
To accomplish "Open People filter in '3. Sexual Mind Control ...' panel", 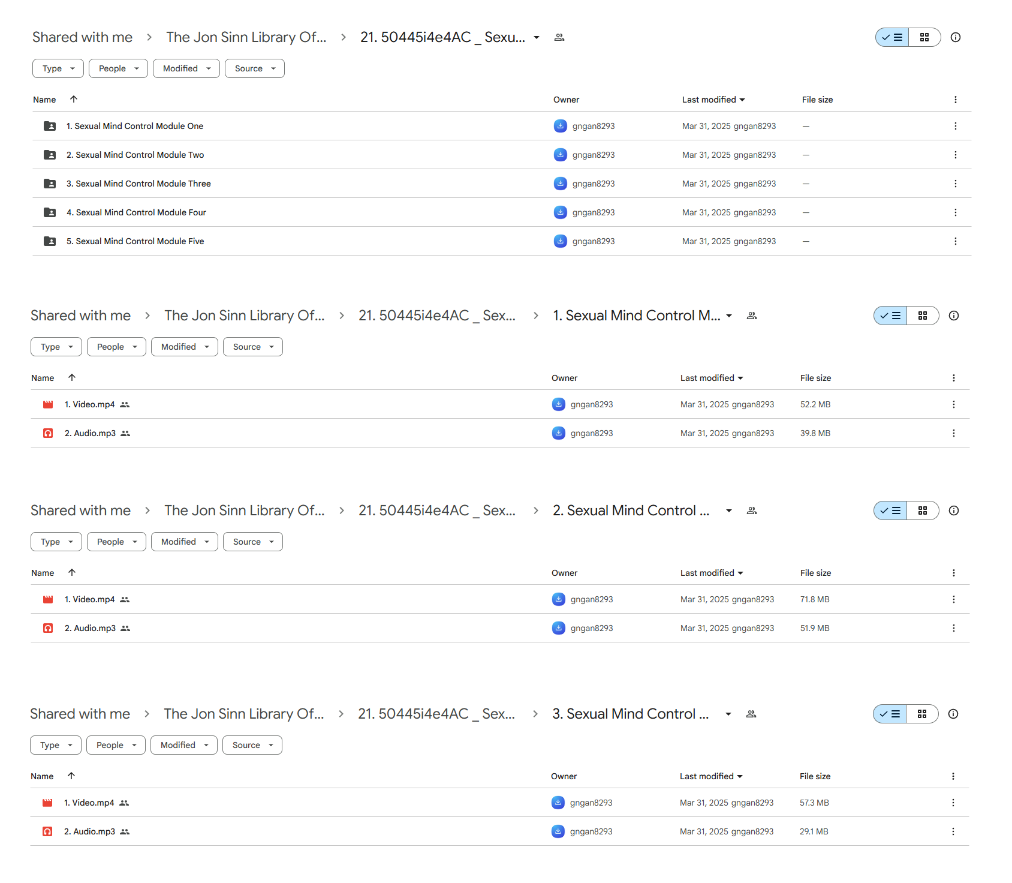I will [x=116, y=745].
